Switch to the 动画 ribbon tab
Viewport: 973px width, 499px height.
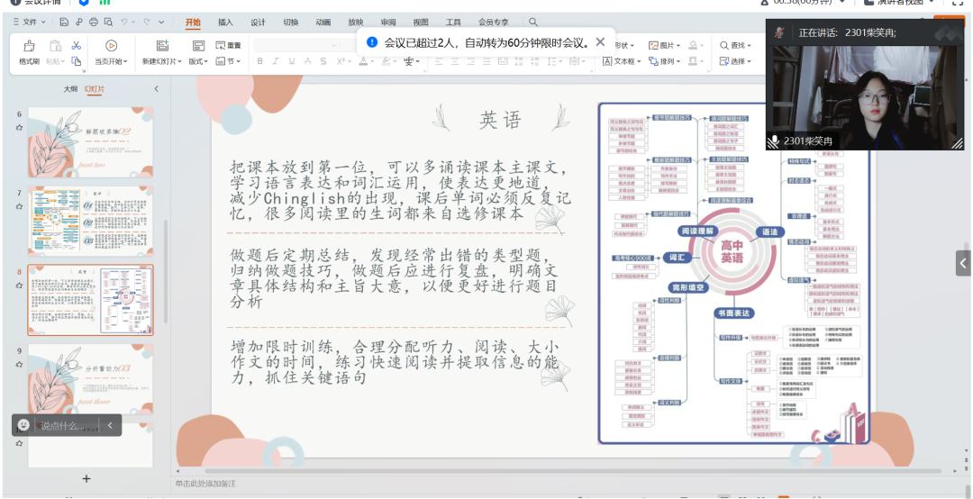(323, 23)
